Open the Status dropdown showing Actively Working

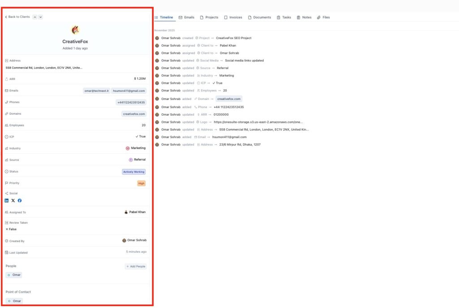pos(134,172)
